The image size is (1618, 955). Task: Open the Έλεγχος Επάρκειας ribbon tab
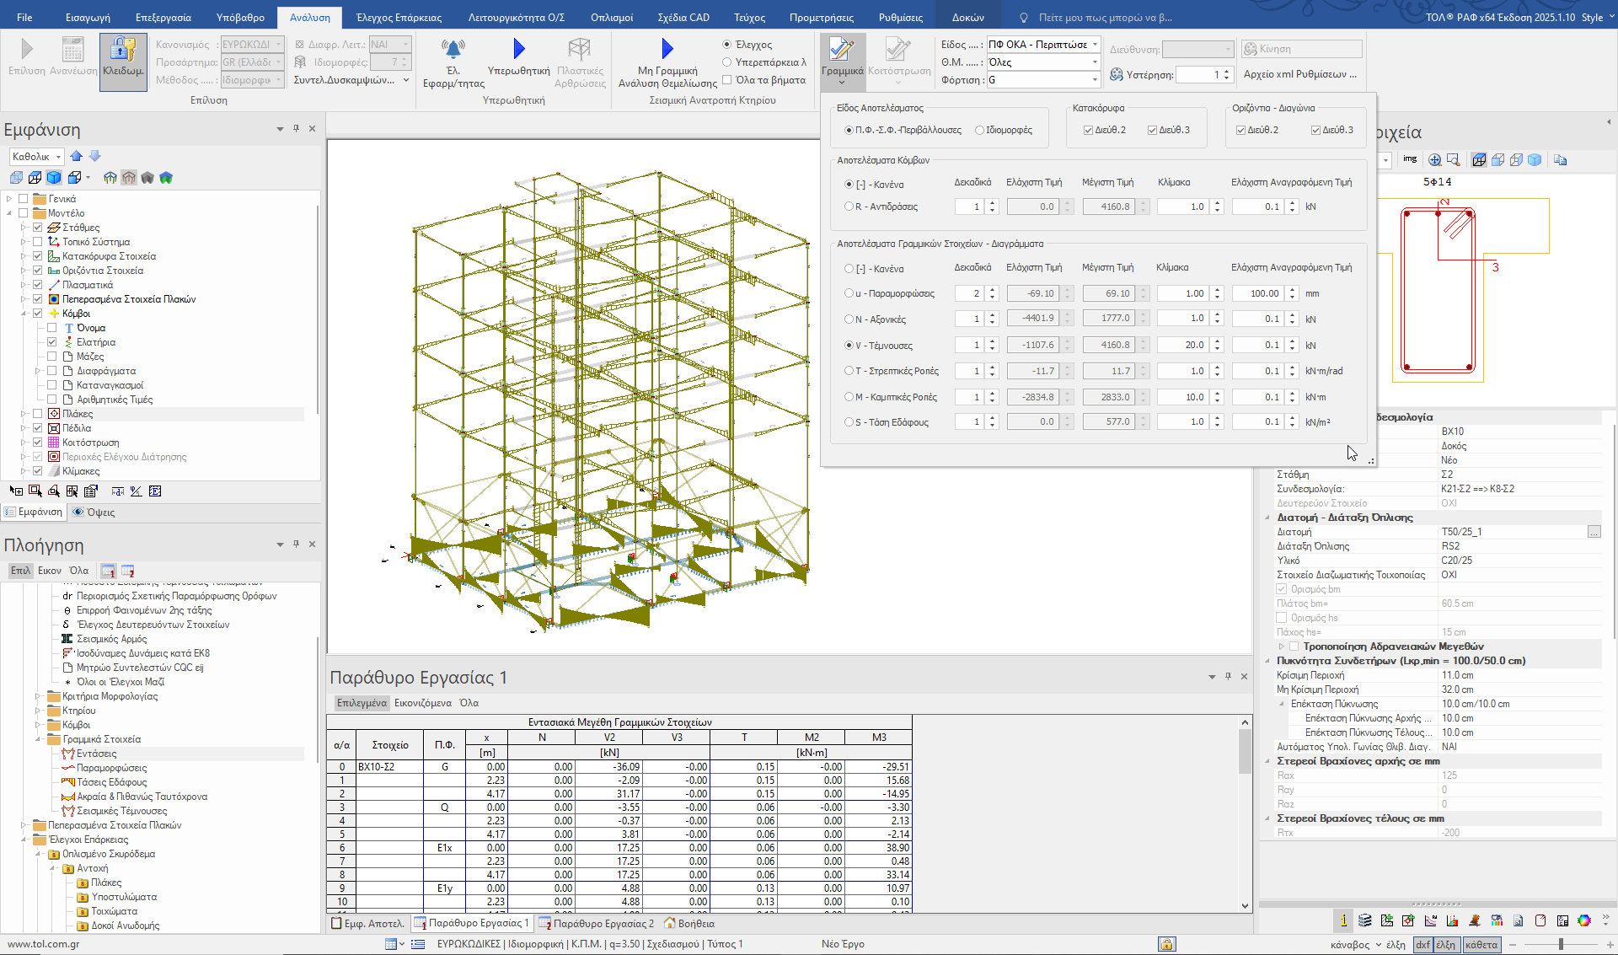point(399,17)
